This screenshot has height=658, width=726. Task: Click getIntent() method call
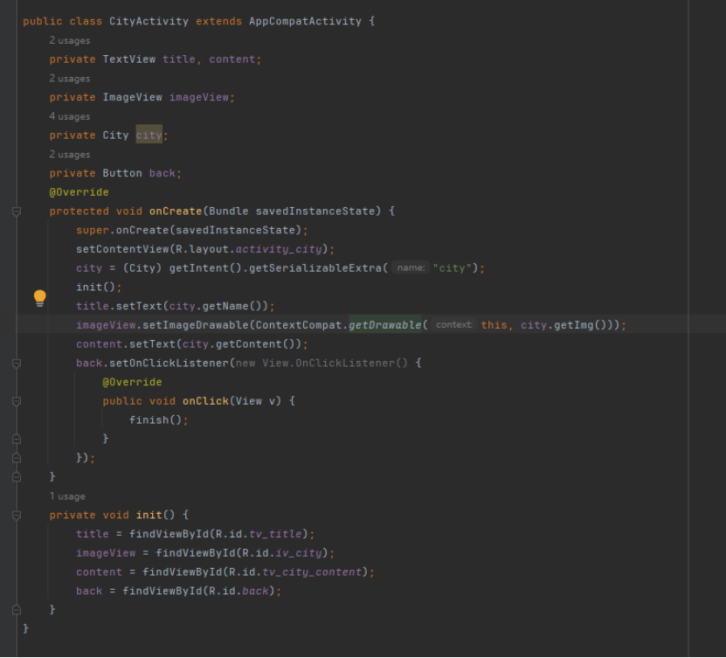pyautogui.click(x=205, y=268)
